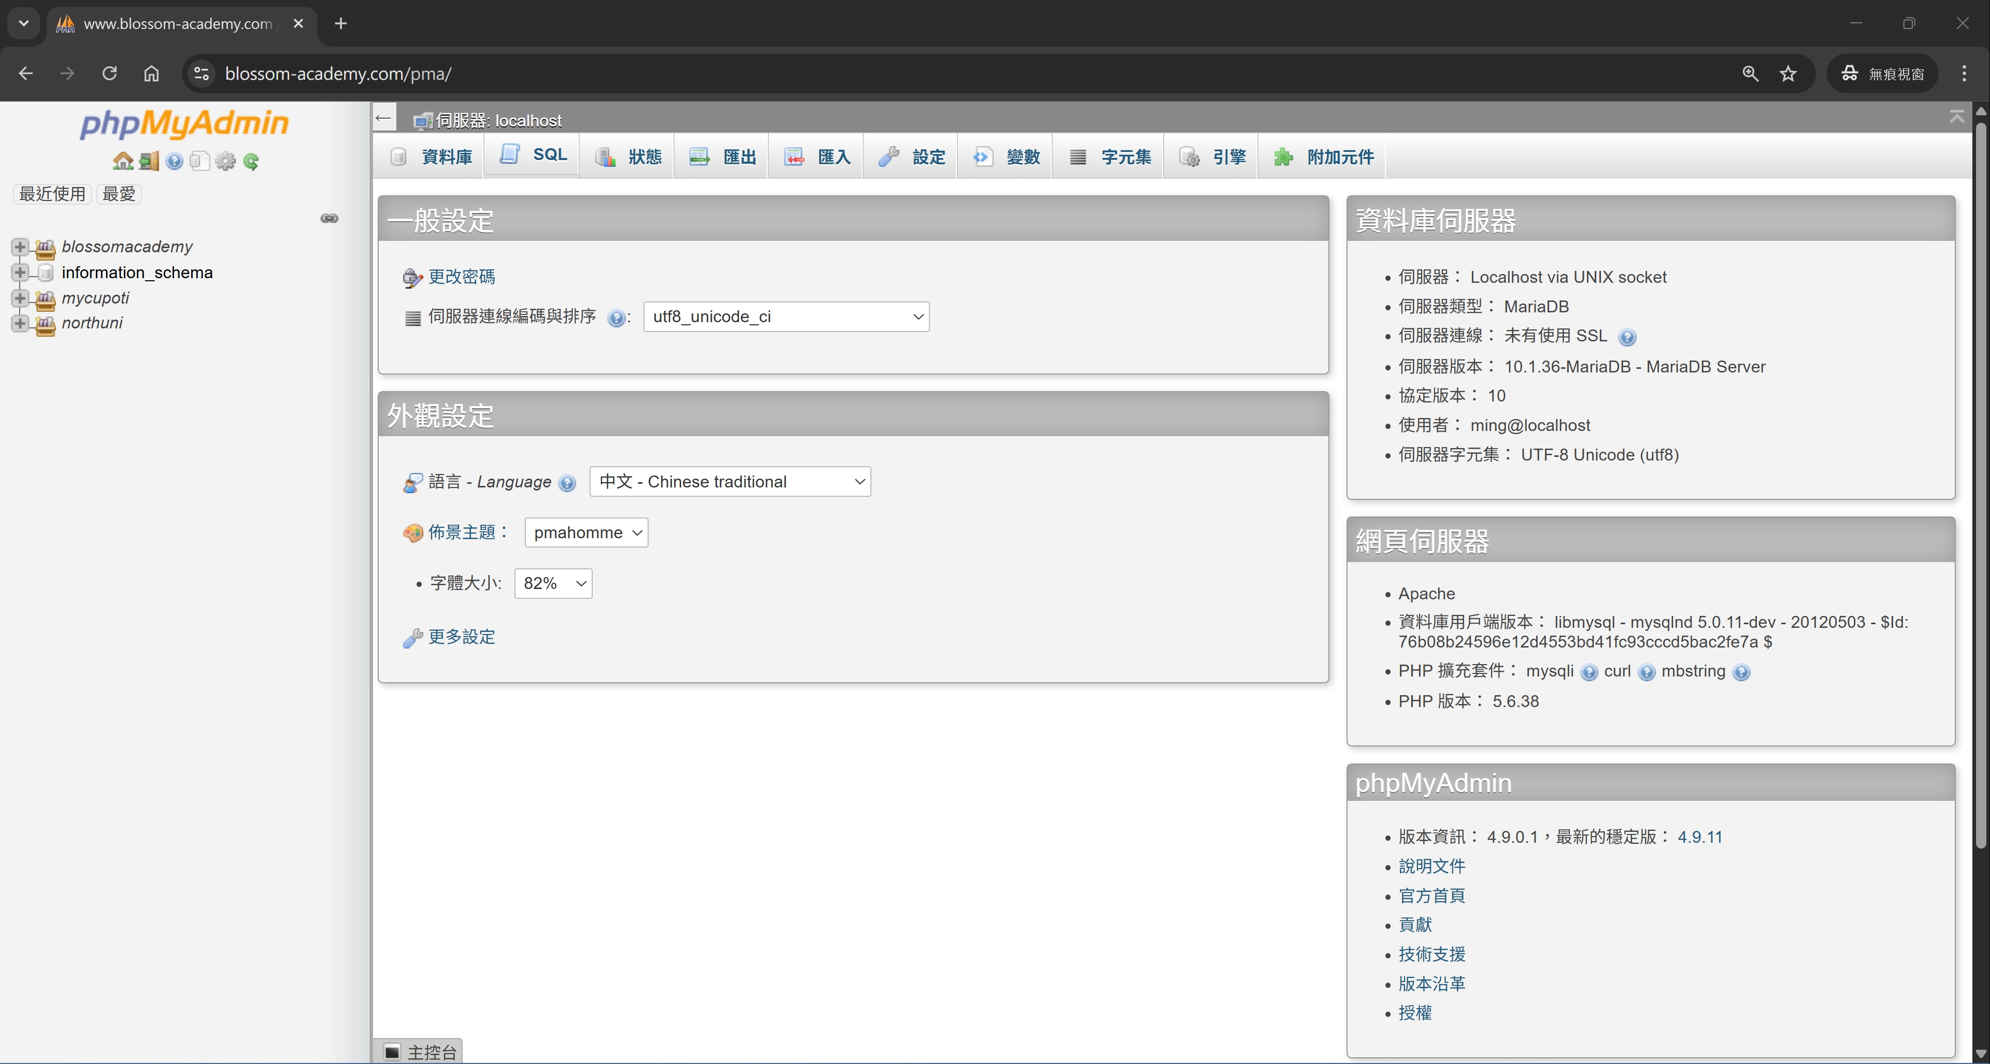Reload the navigation panel with green arrow
Screen dimensions: 1990x1064
[251, 162]
